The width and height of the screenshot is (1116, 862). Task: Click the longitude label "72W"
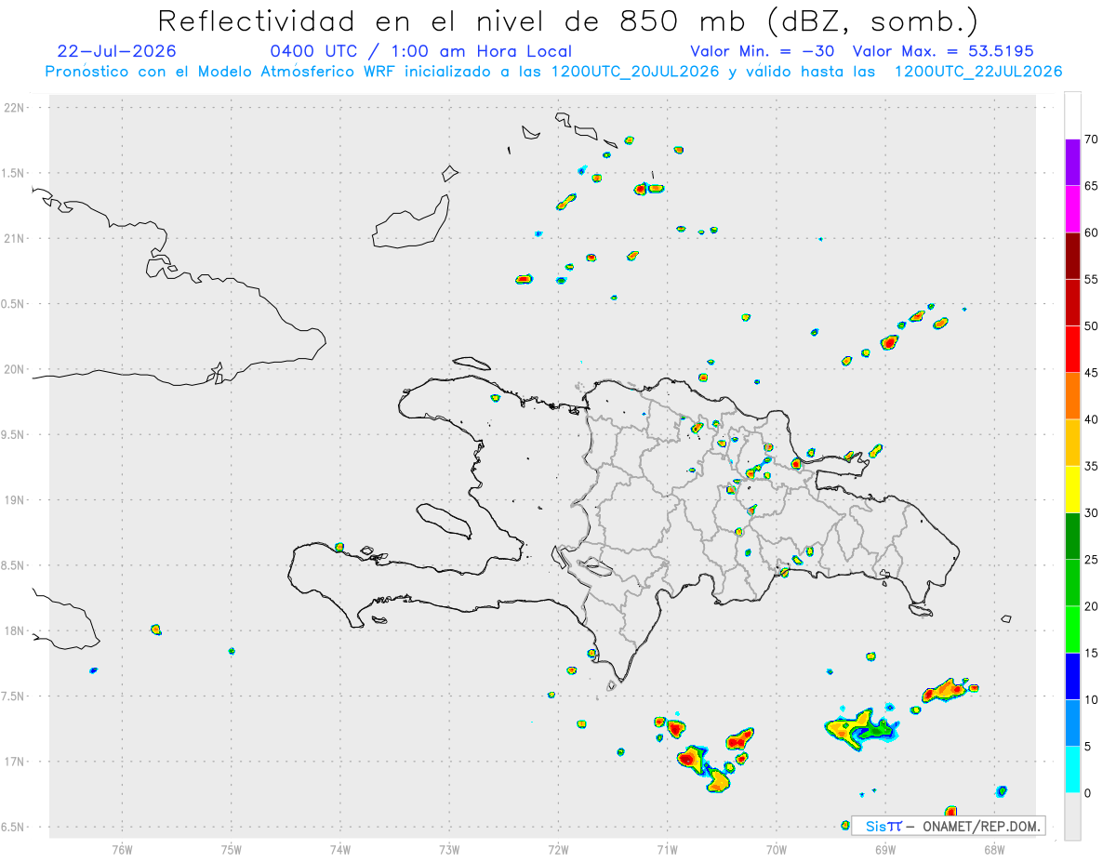[x=558, y=848]
